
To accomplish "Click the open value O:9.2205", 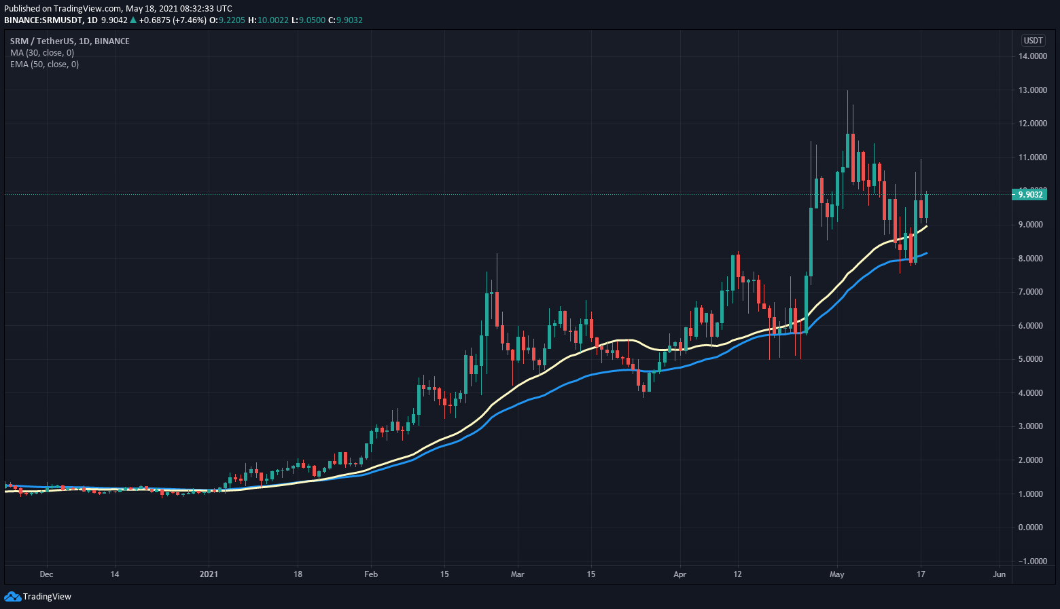I will (227, 20).
